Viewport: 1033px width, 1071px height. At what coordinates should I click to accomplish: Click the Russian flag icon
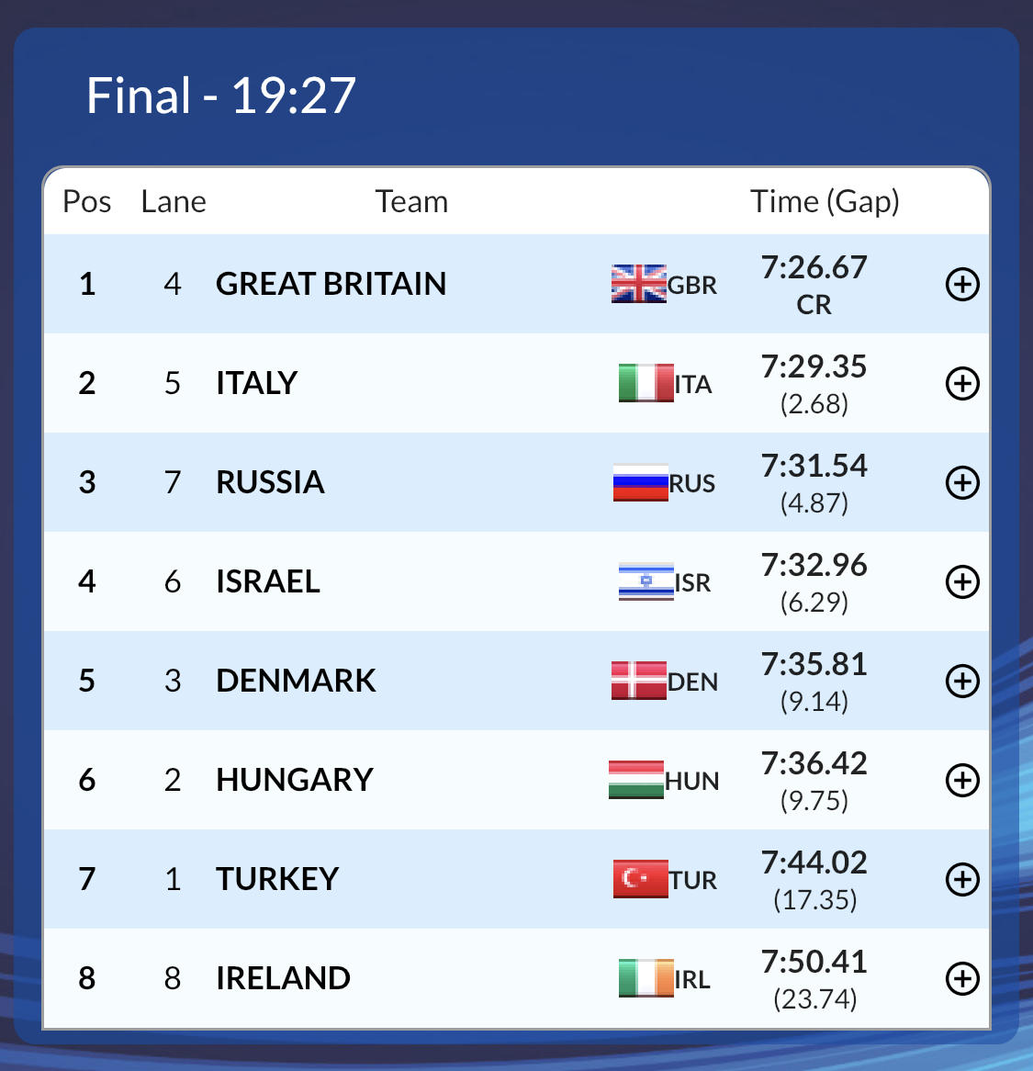(x=640, y=482)
